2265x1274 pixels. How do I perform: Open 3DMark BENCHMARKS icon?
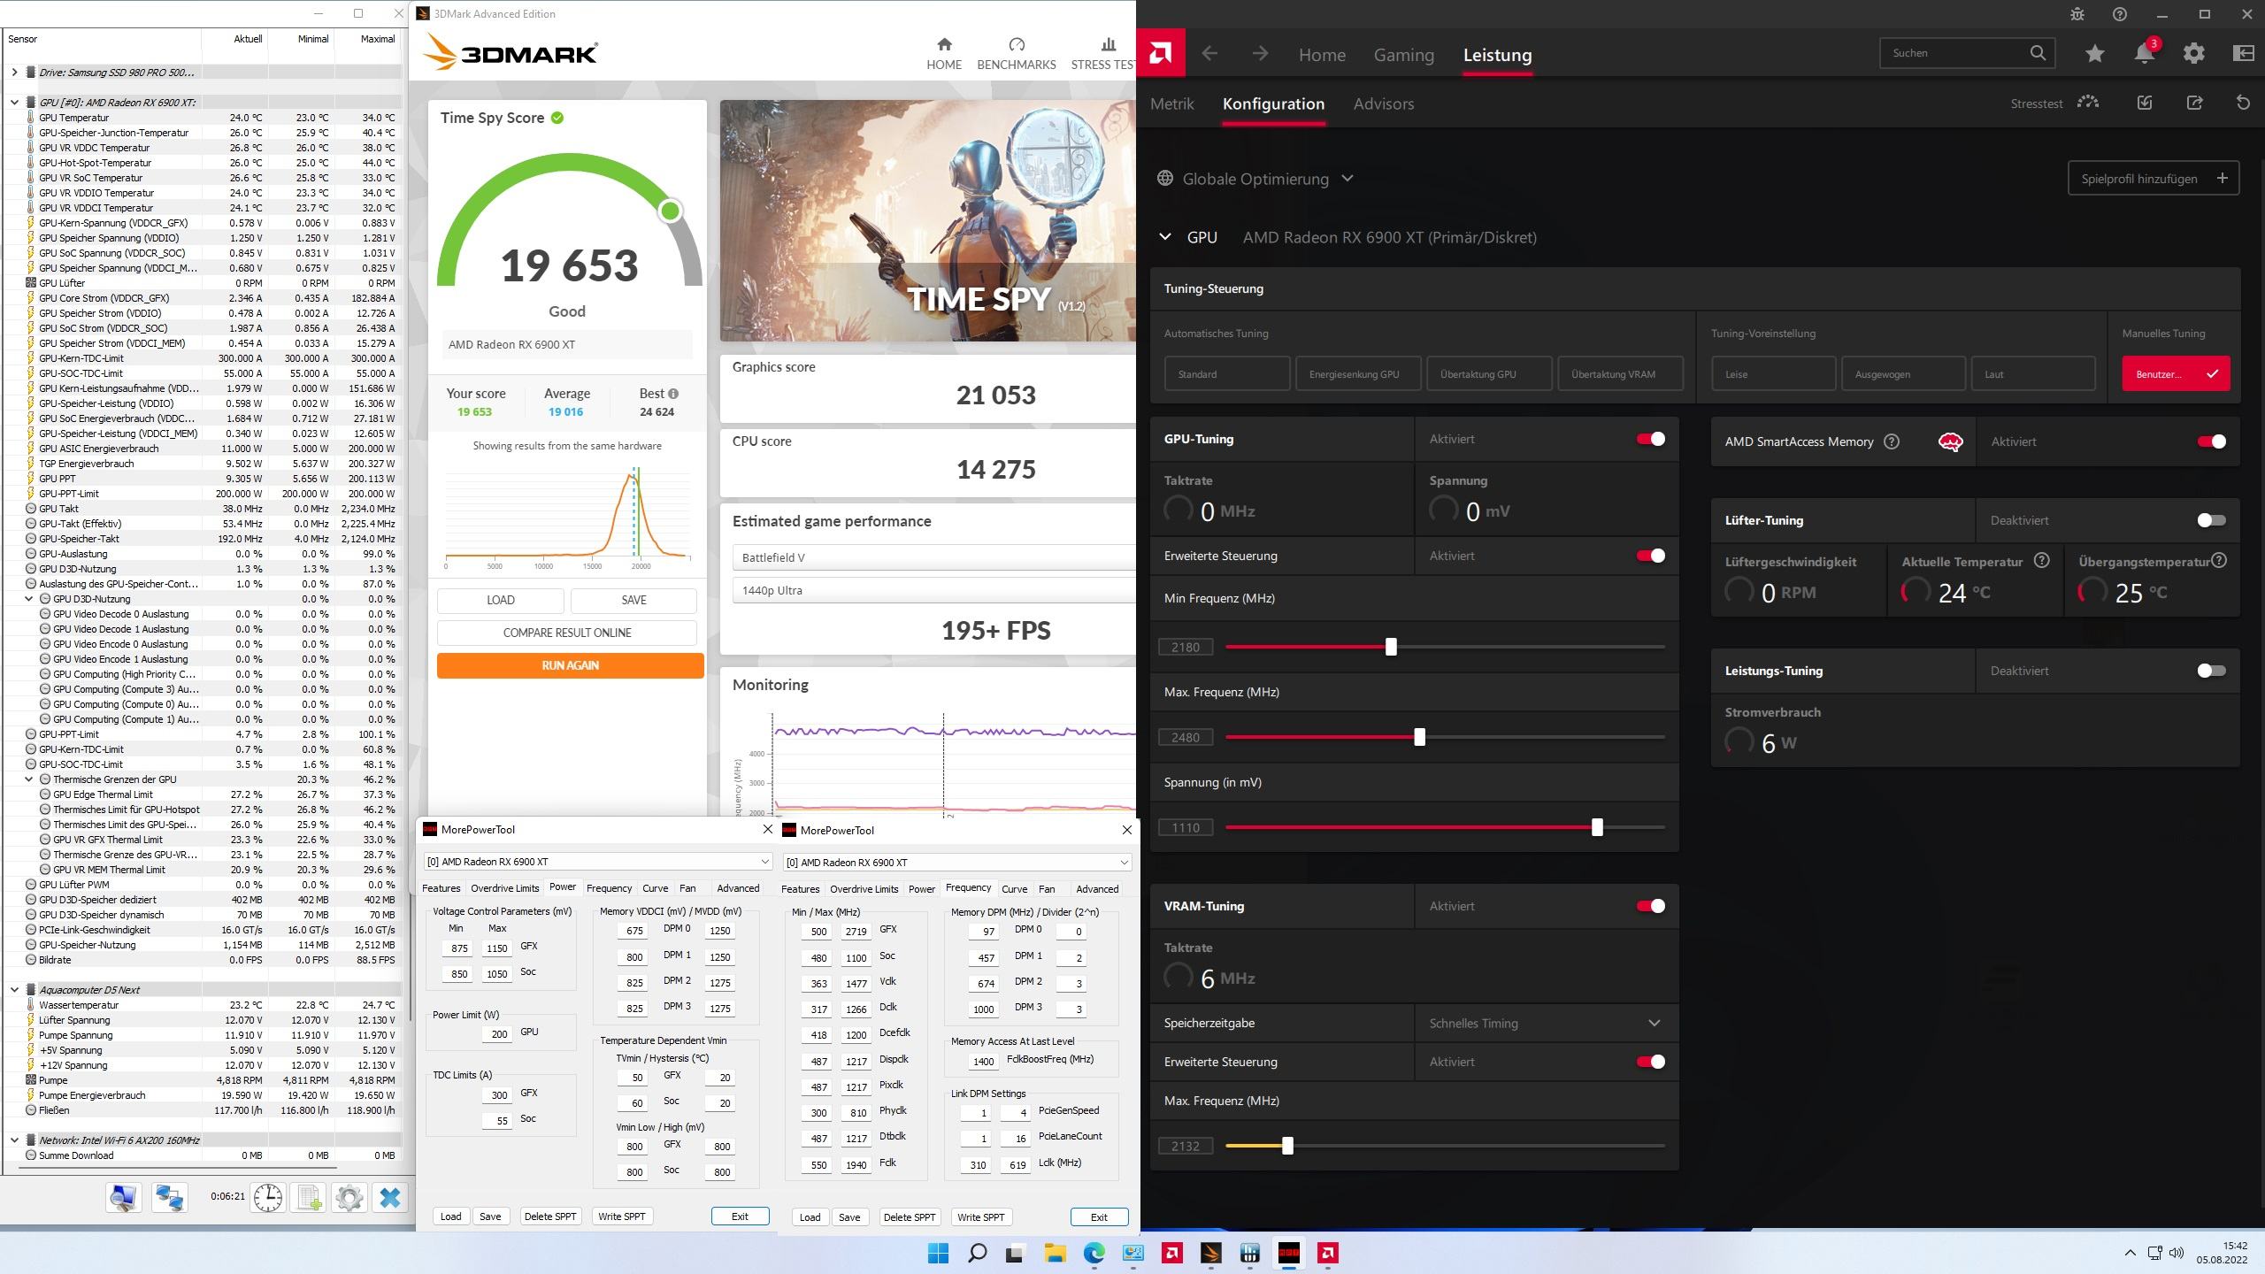point(1017,44)
